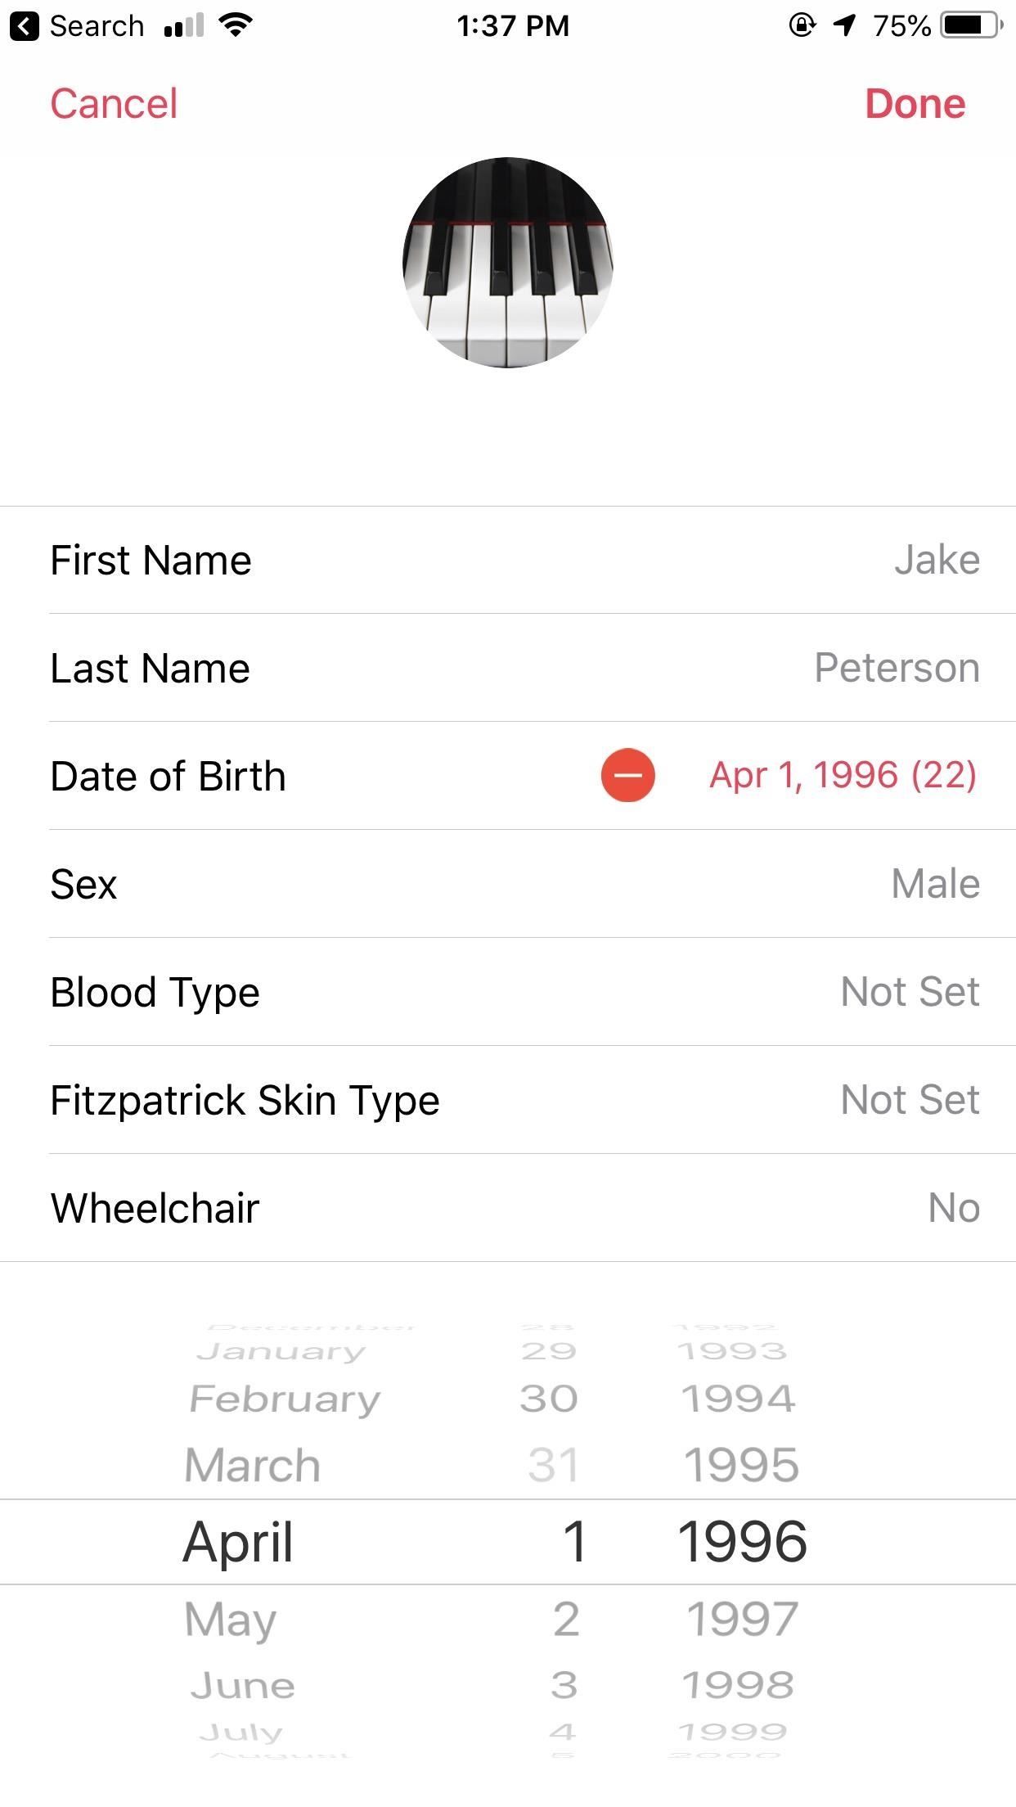
Task: Select May in the month picker
Action: tap(231, 1619)
